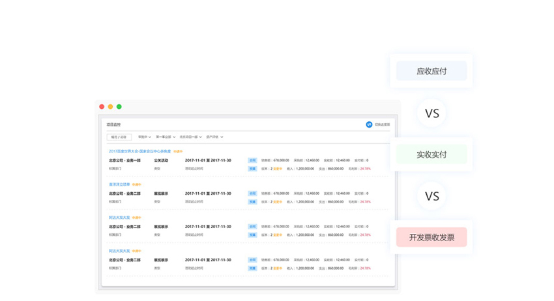Select the green 实收实付 card

(431, 154)
